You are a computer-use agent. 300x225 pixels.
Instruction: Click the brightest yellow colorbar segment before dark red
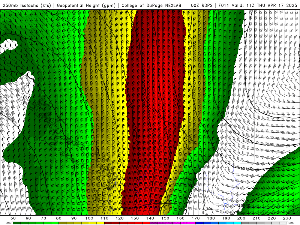click(100, 223)
